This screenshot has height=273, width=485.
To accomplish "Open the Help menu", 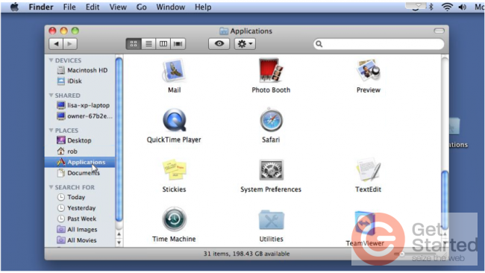I will 203,7.
